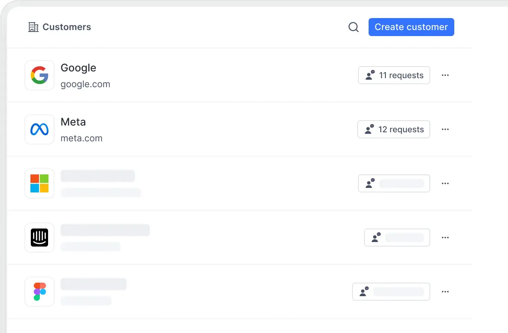Select the Figma logo icon
This screenshot has height=333, width=508.
pos(39,292)
